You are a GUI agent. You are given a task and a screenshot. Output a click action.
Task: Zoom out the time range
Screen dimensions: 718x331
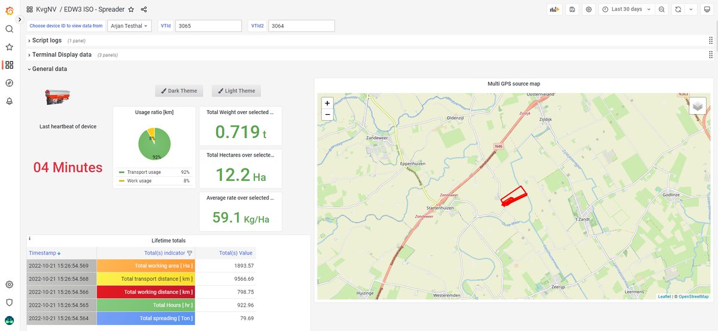[x=662, y=10]
